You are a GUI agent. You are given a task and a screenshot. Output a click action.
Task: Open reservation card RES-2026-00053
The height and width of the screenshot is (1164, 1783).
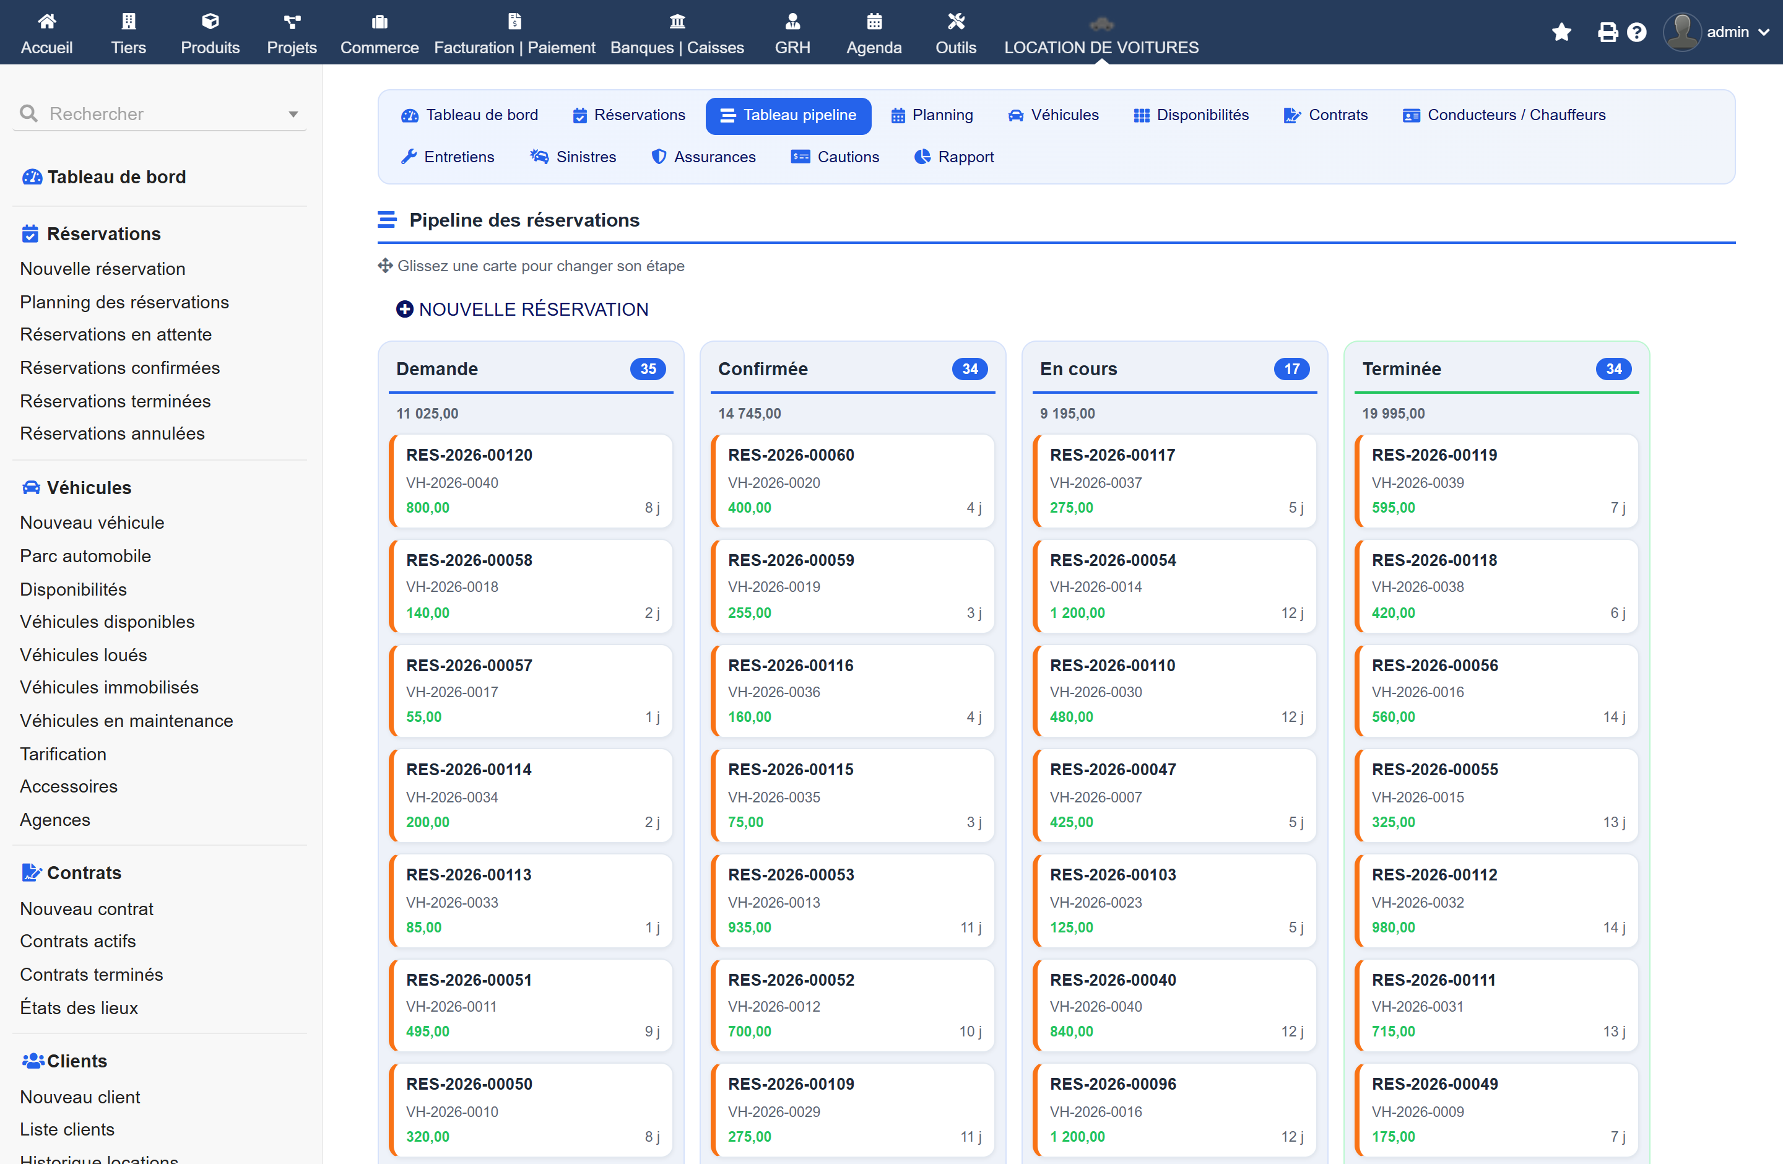[852, 900]
